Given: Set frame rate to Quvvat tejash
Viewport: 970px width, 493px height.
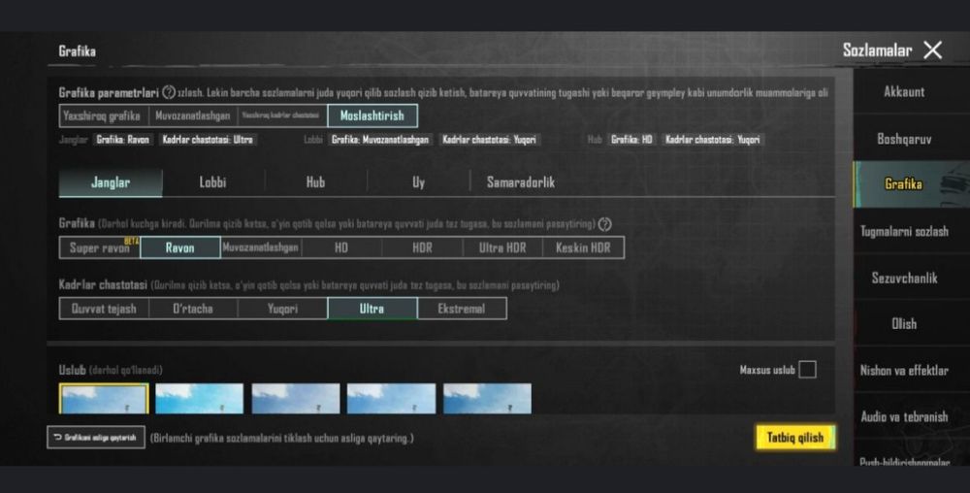Looking at the screenshot, I should (x=104, y=309).
